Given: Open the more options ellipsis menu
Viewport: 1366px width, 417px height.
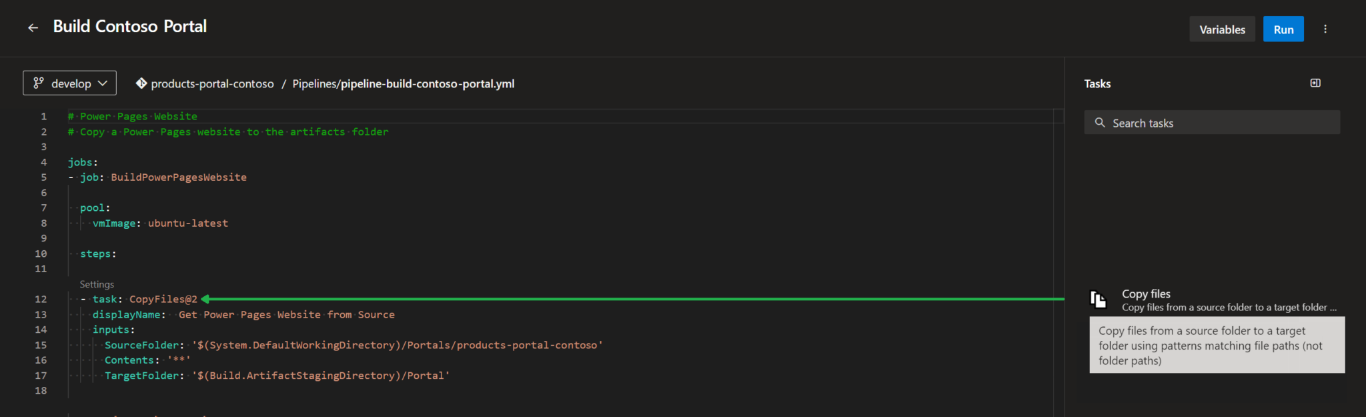Looking at the screenshot, I should tap(1325, 29).
